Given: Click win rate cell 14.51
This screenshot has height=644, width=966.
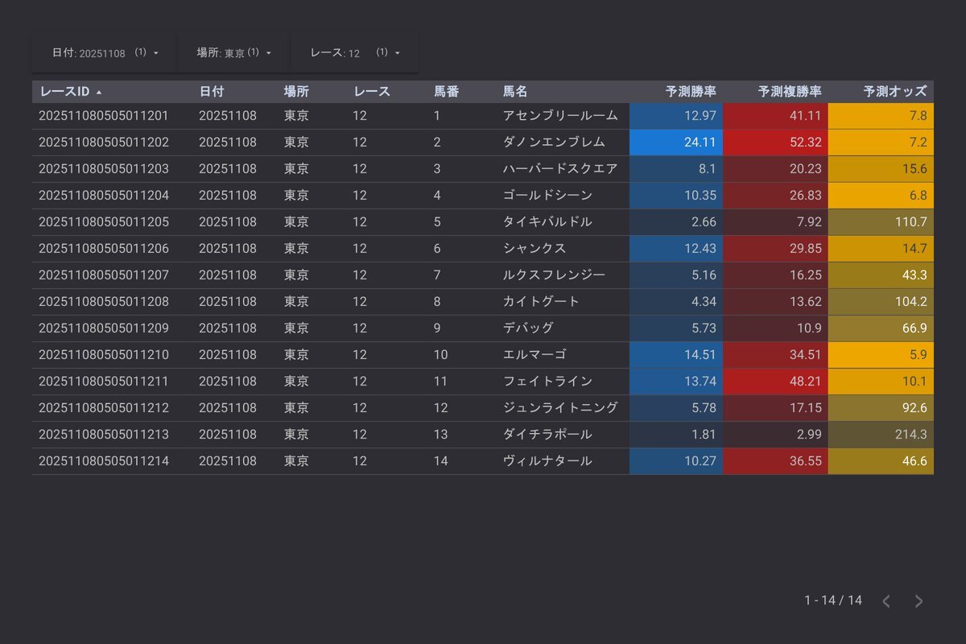Looking at the screenshot, I should (676, 355).
